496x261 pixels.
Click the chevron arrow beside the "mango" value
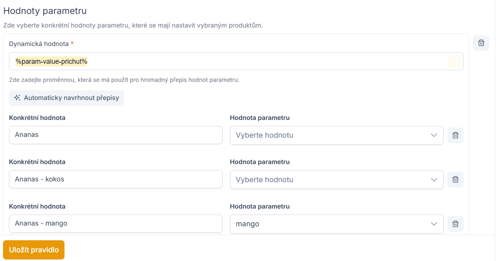[434, 224]
